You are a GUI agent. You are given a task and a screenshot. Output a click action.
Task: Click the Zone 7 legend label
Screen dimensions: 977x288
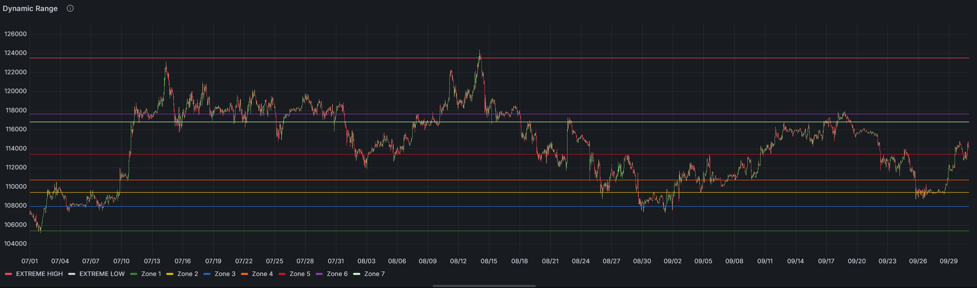point(374,274)
